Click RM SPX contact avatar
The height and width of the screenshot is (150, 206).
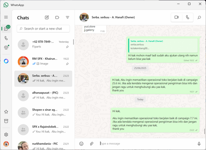point(23,62)
